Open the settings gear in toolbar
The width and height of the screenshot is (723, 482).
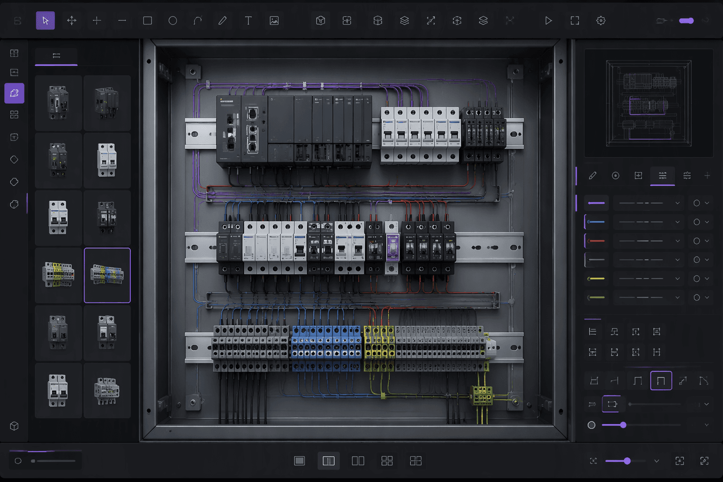click(601, 21)
